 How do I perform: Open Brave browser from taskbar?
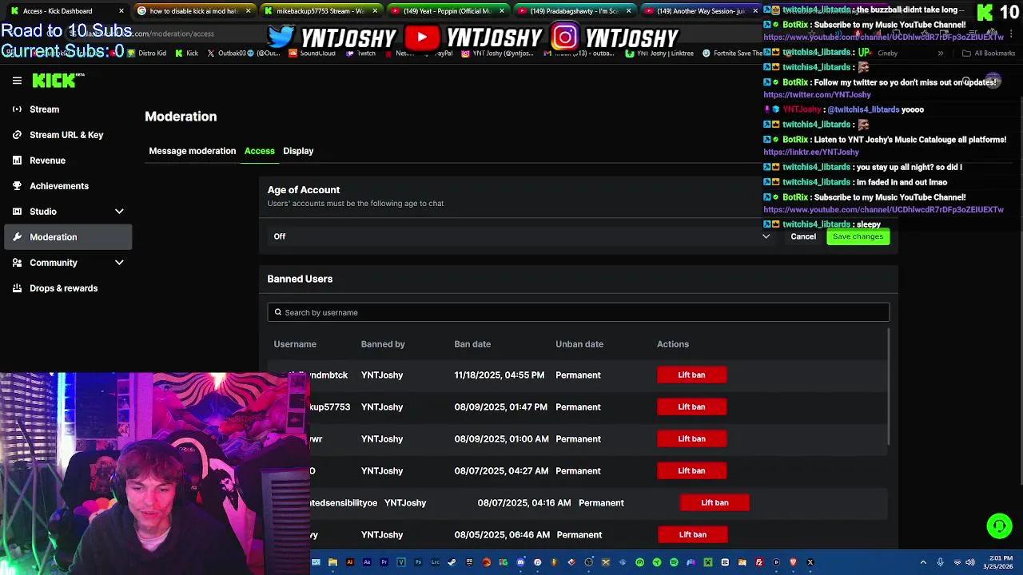793,562
